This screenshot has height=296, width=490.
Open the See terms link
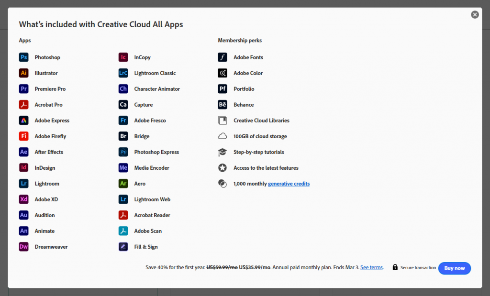(x=371, y=267)
